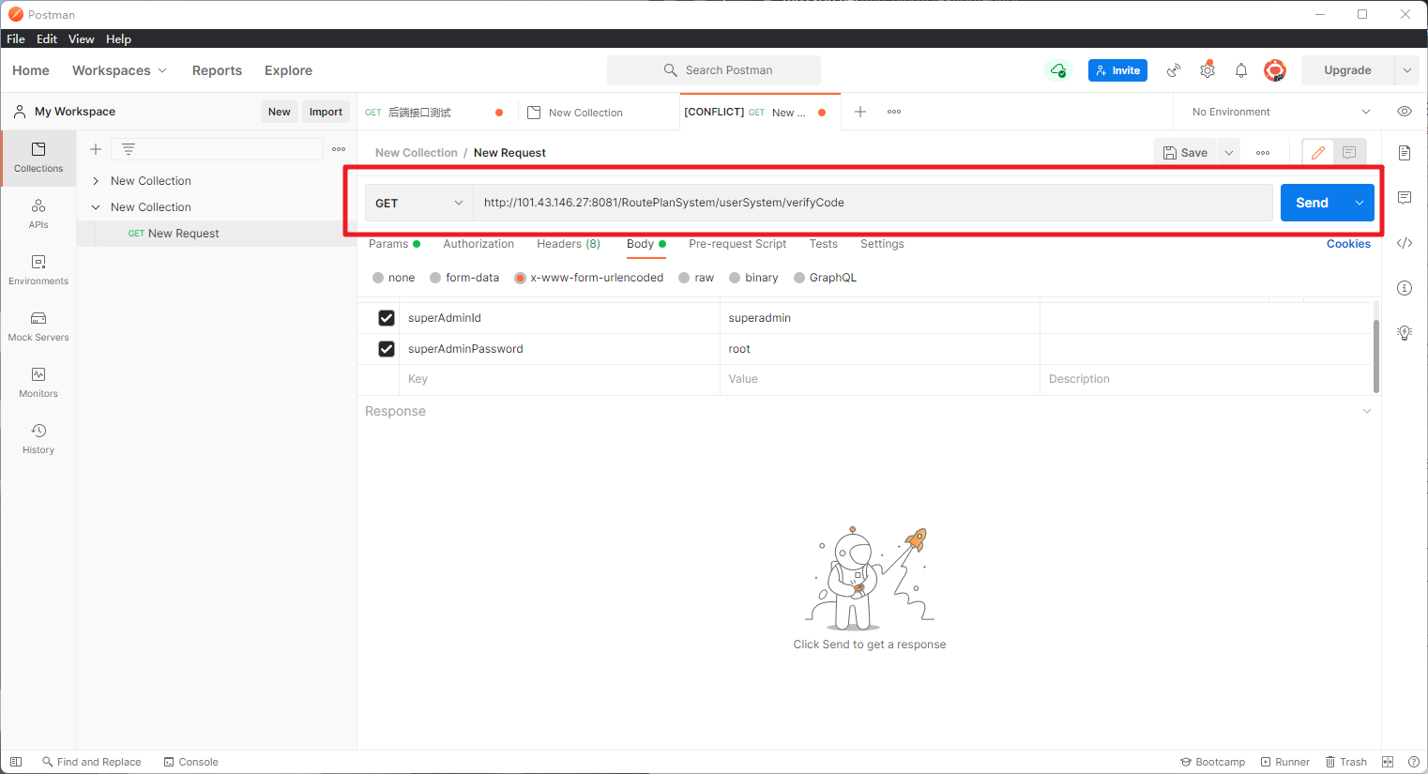Open the notifications bell
Viewport: 1428px width, 774px height.
pyautogui.click(x=1241, y=70)
